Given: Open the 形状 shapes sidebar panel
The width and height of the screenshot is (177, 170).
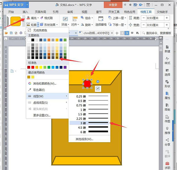Looking at the screenshot, I should 167,84.
